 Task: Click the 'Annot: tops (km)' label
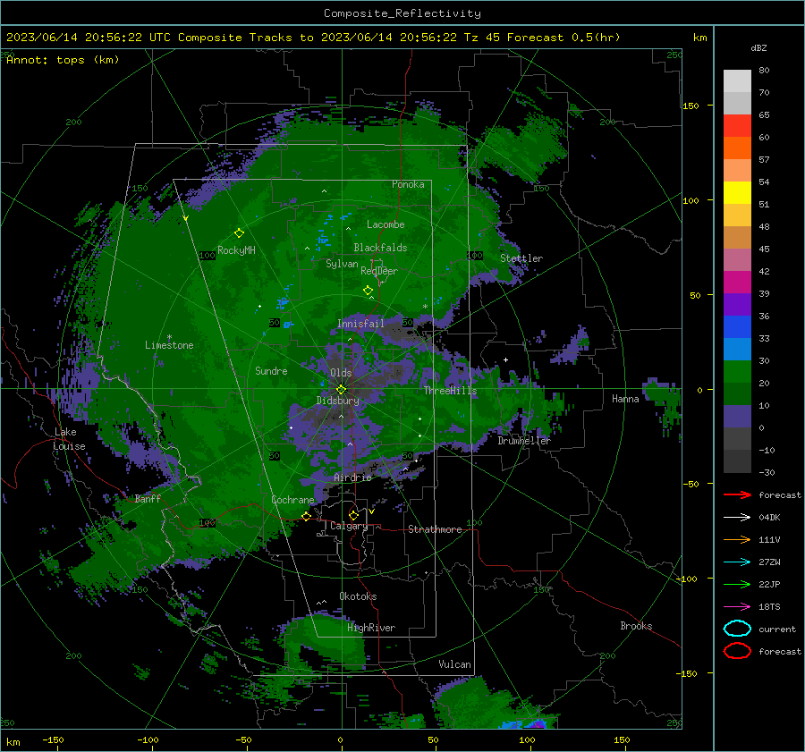tap(63, 60)
